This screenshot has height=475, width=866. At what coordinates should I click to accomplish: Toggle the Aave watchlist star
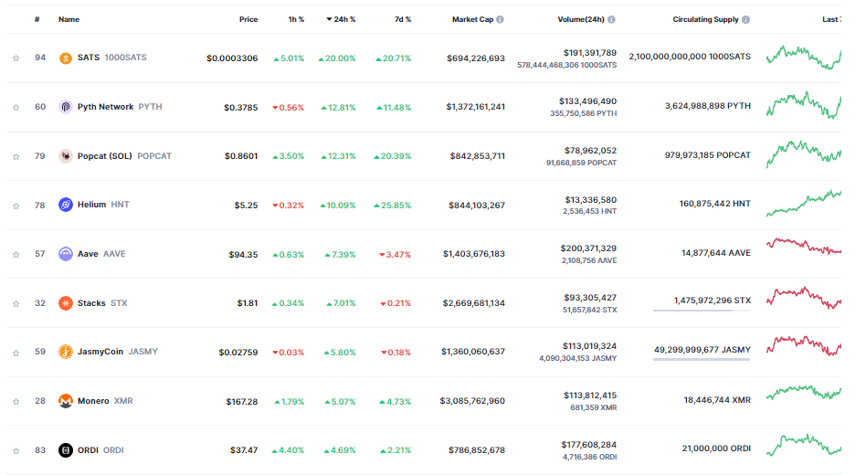click(16, 254)
